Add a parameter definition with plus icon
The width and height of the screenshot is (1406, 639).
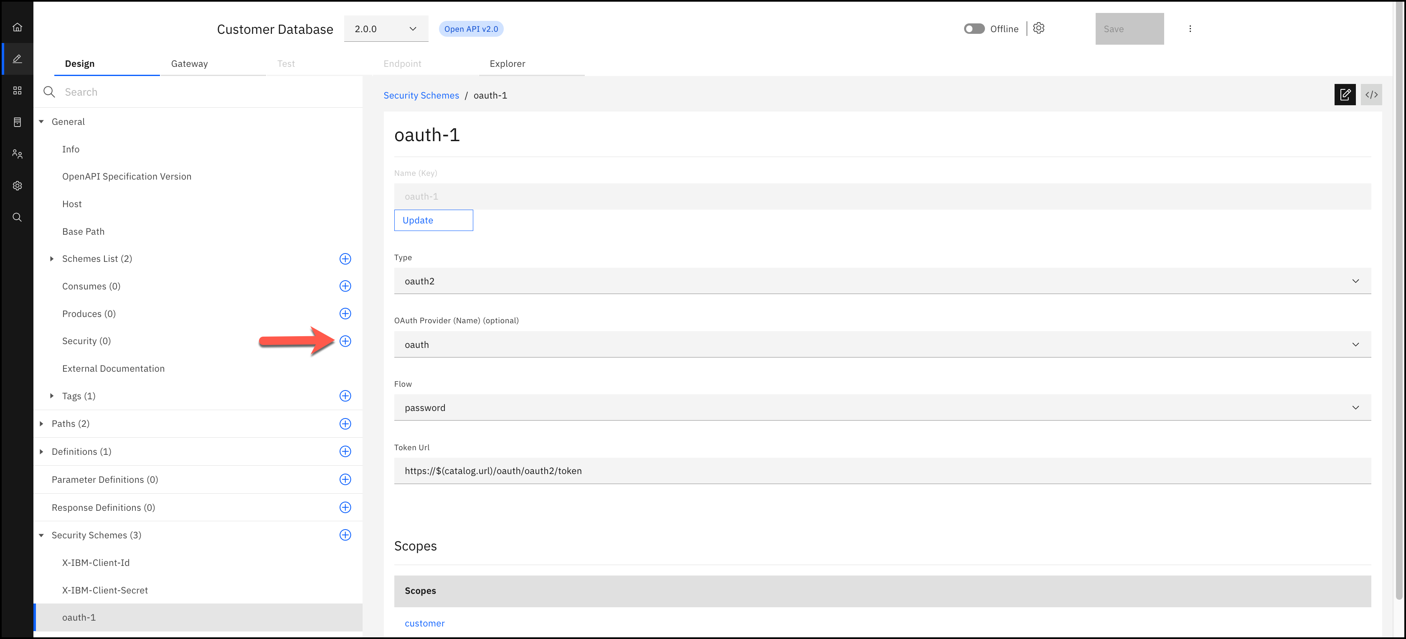345,479
